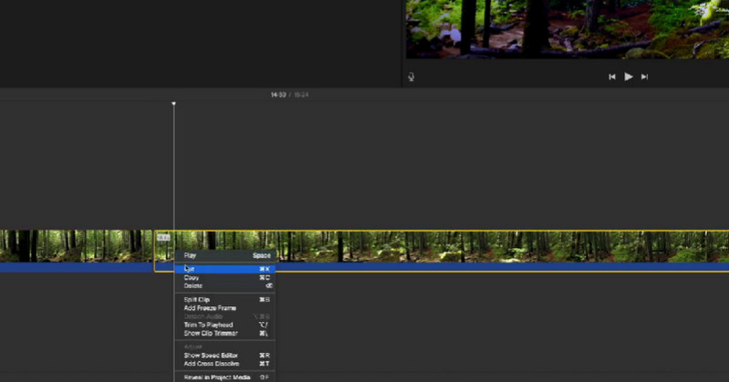The image size is (729, 382).
Task: Select Reveal in Project Media
Action: click(x=217, y=377)
